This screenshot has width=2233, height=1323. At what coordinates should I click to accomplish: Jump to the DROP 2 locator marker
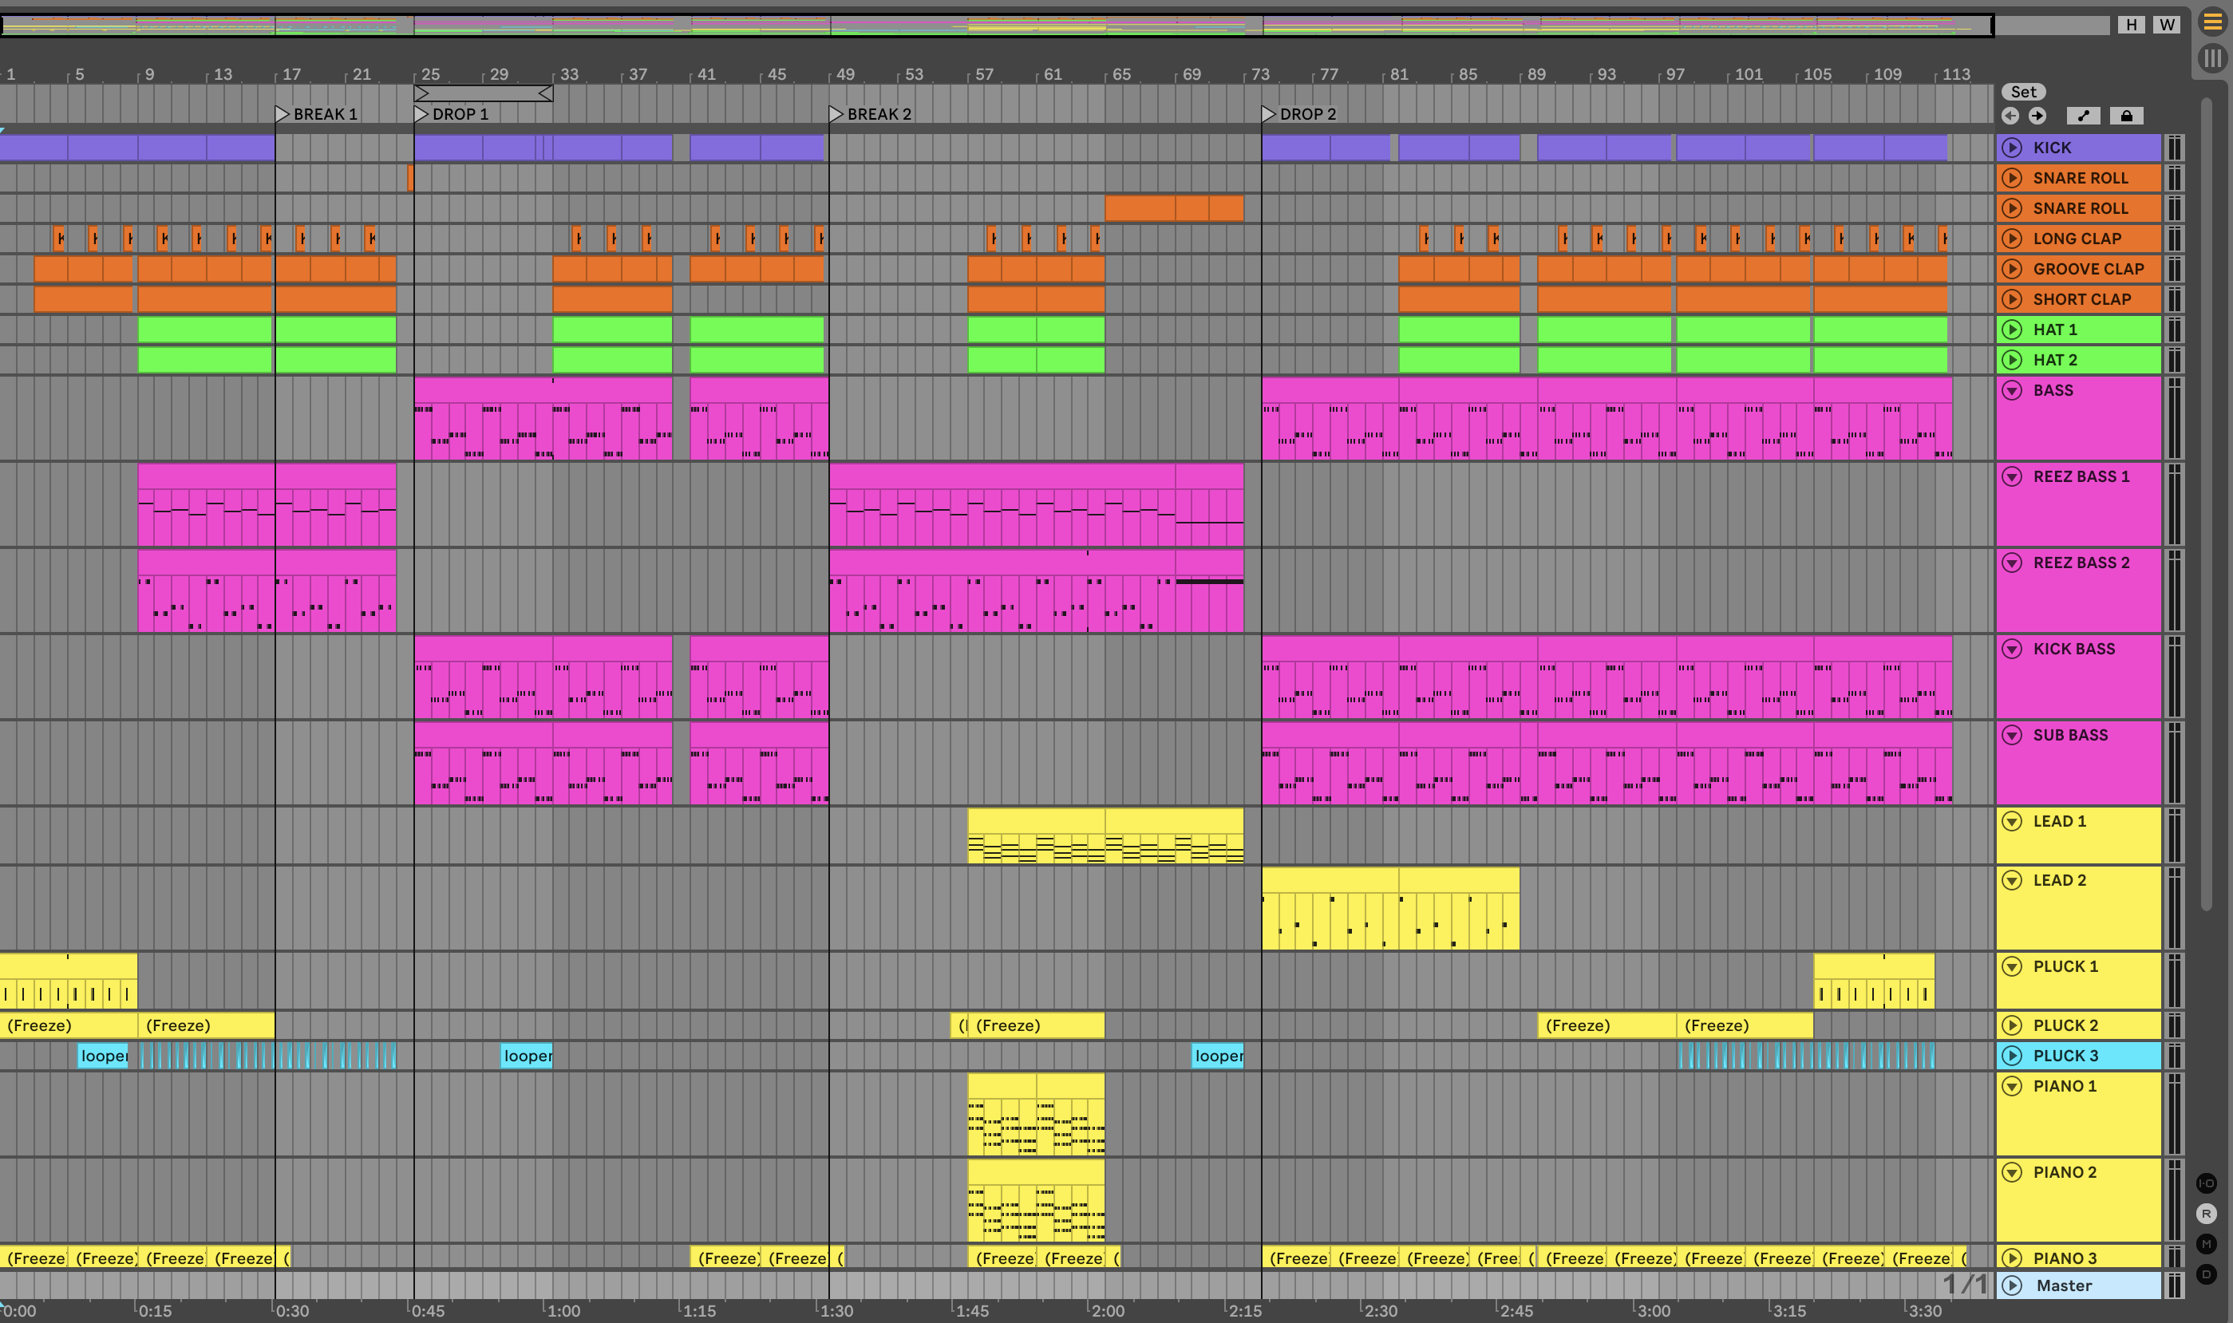coord(1268,114)
